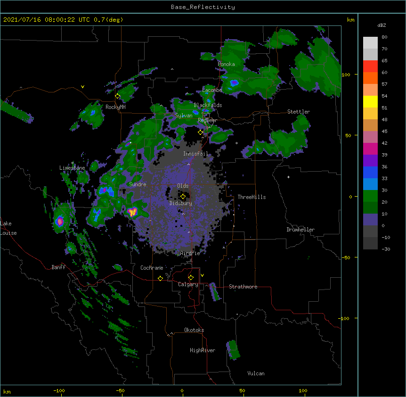Image resolution: width=406 pixels, height=397 pixels.
Task: Select the HighRiver city label
Action: 203,350
